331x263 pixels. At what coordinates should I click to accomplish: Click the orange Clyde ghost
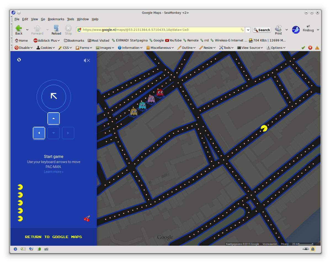134,112
